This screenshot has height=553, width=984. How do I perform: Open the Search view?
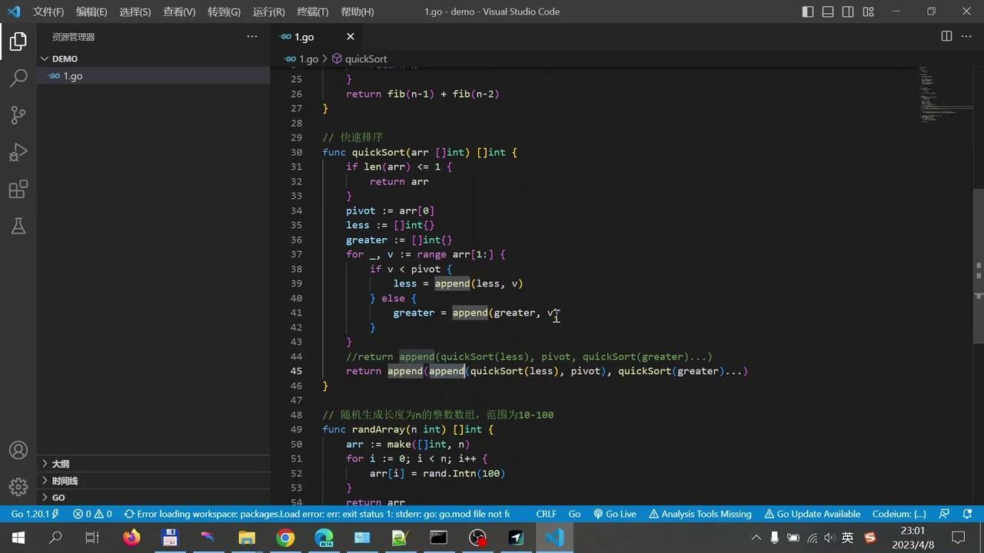coord(18,78)
